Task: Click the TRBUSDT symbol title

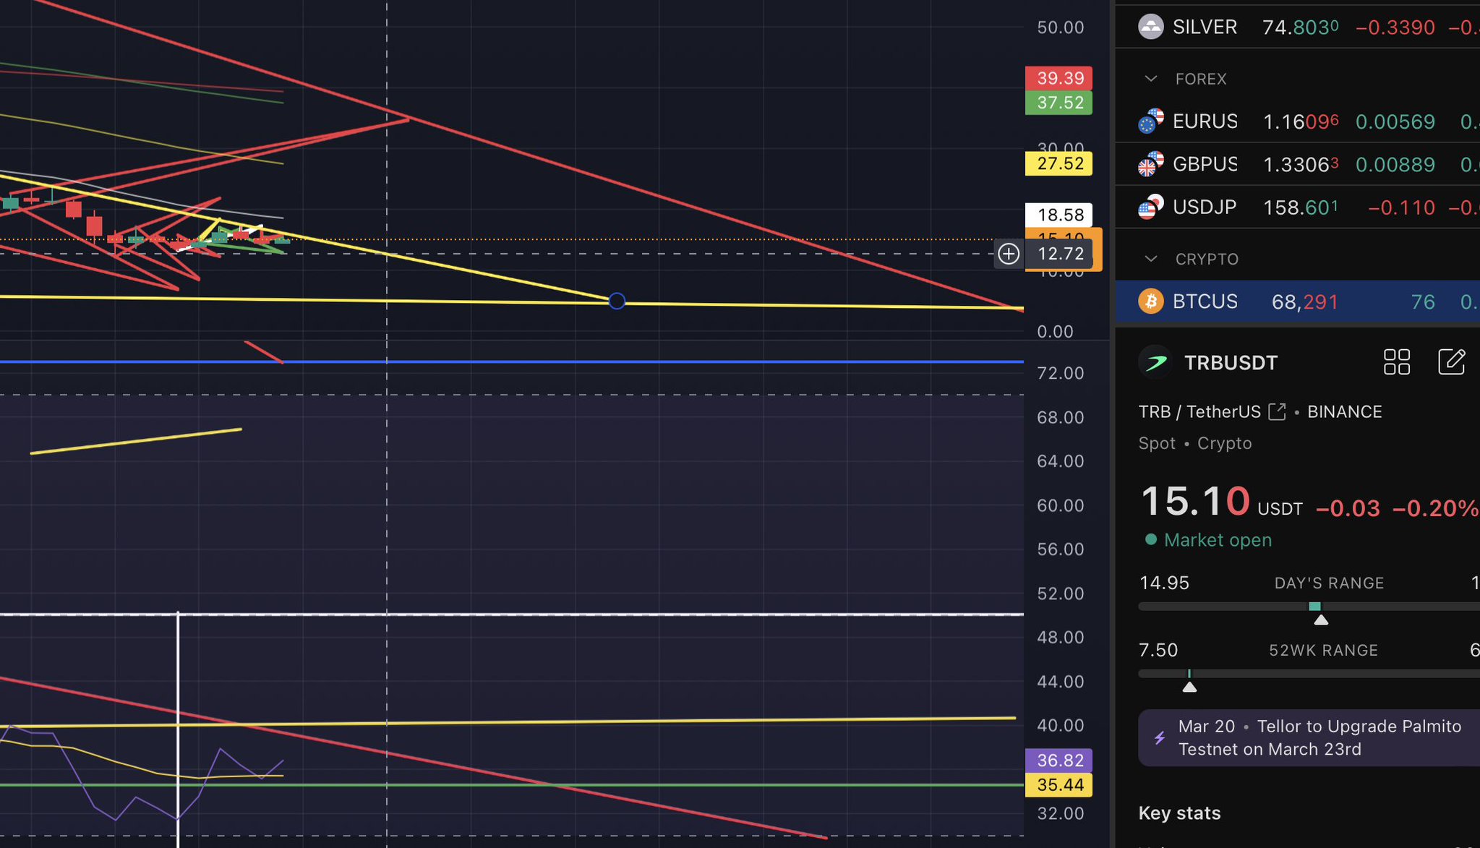Action: [1231, 363]
